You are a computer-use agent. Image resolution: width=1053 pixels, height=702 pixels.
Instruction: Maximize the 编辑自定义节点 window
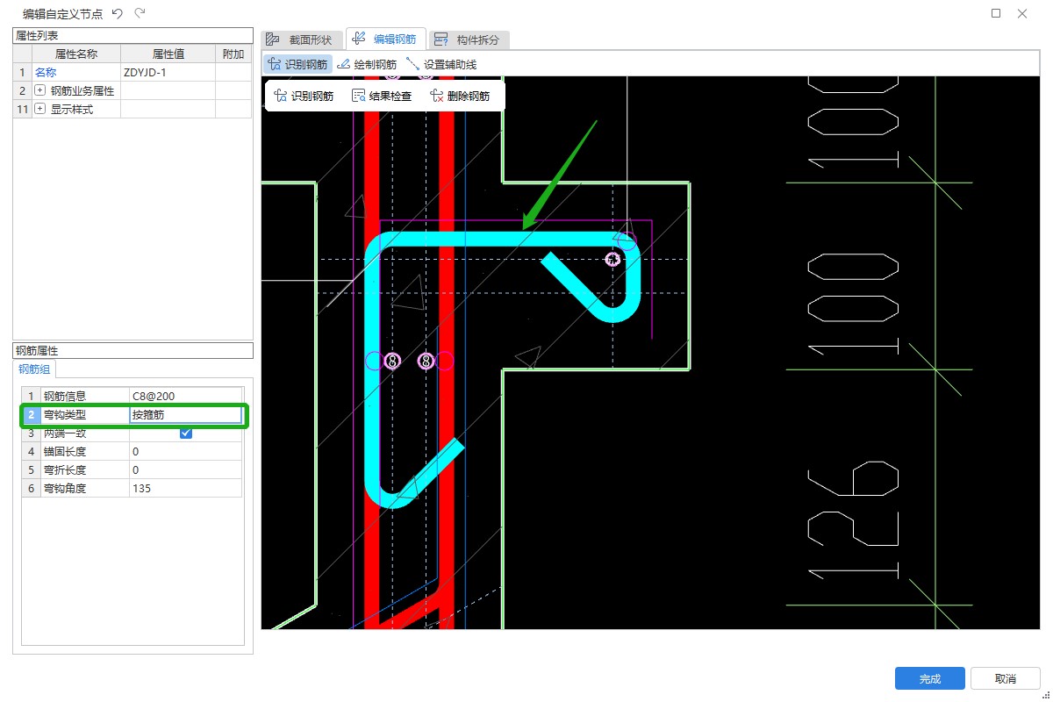996,13
